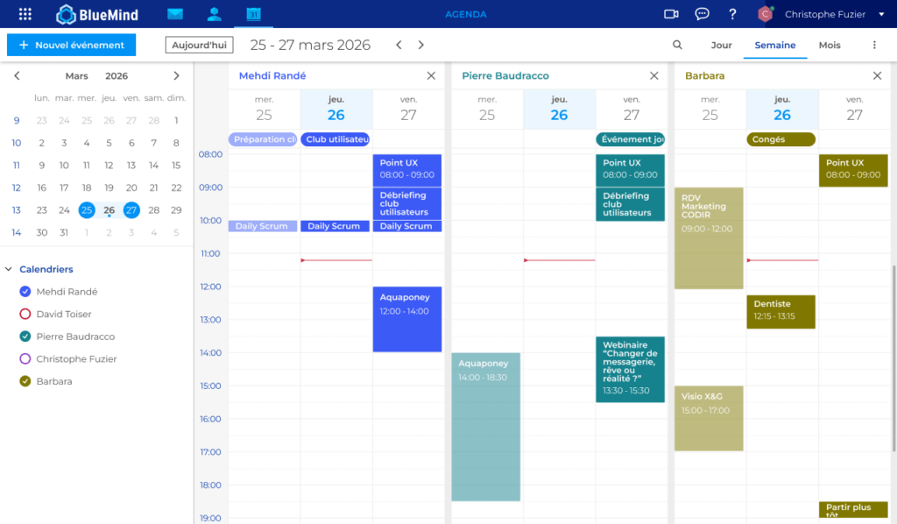Go to next month with right chevron

point(175,76)
